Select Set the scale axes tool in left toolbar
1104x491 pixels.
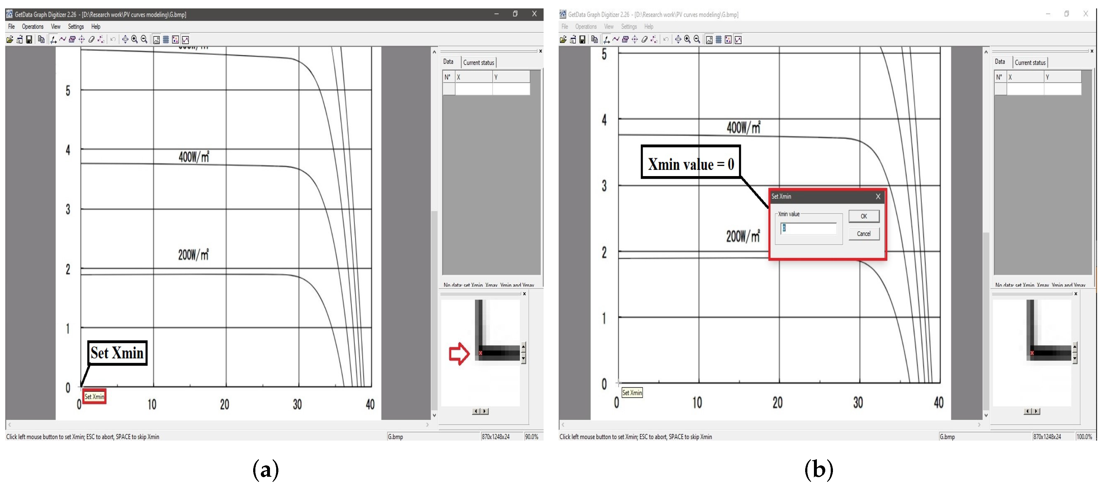point(53,40)
